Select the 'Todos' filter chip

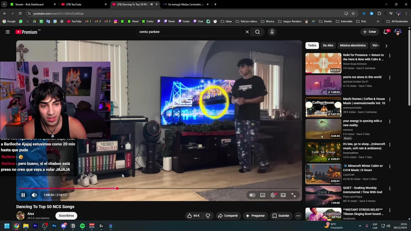coord(312,46)
